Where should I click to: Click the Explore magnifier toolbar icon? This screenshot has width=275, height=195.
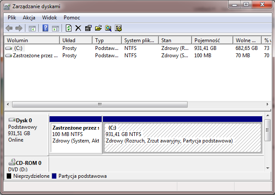[x=108, y=28]
